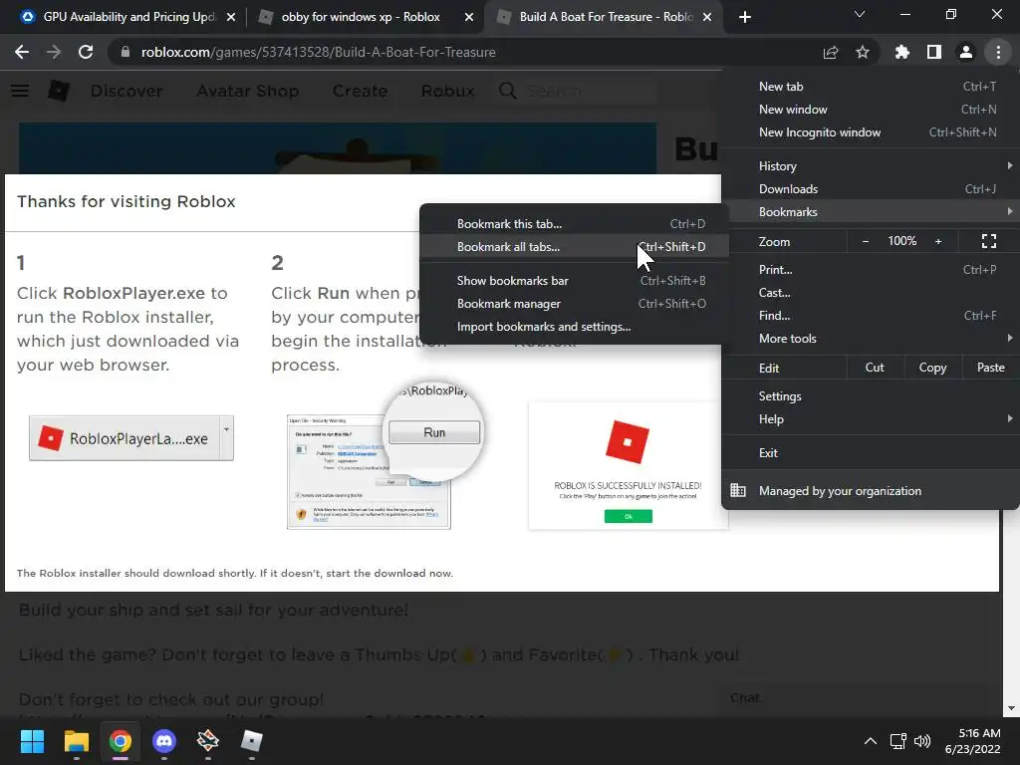Expand the More tools submenu

click(871, 339)
